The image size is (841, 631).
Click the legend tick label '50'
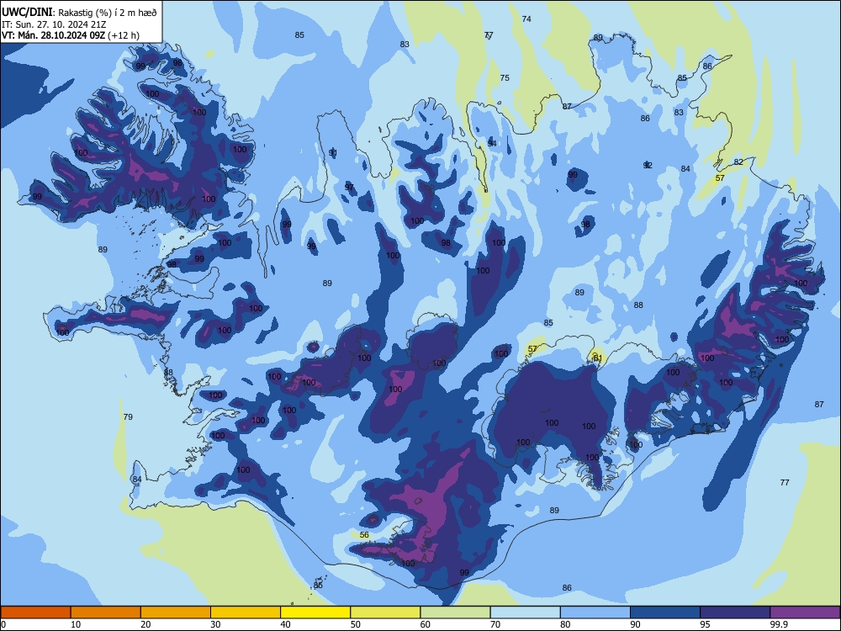[356, 624]
